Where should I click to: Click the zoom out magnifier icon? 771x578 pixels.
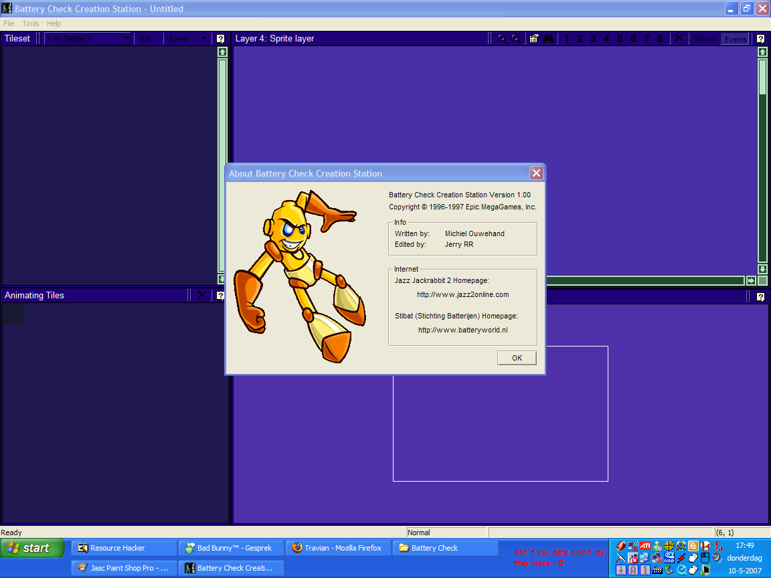(516, 38)
